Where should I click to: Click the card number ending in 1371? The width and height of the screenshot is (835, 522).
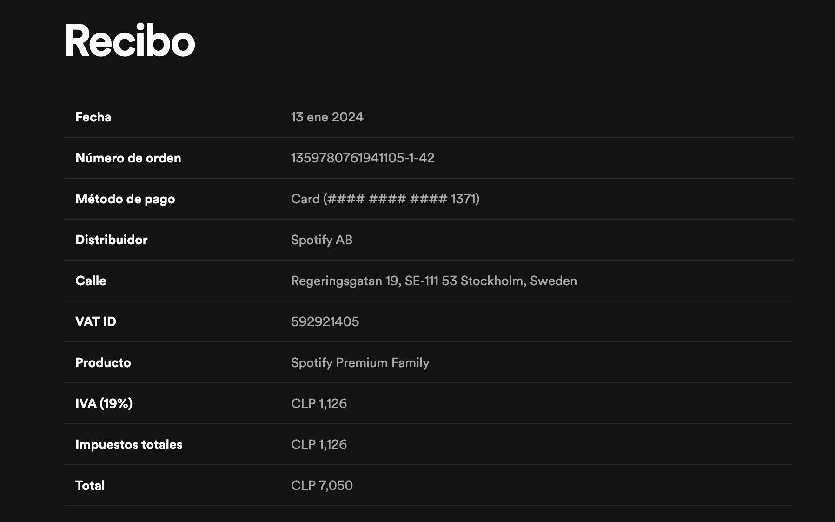tap(385, 199)
